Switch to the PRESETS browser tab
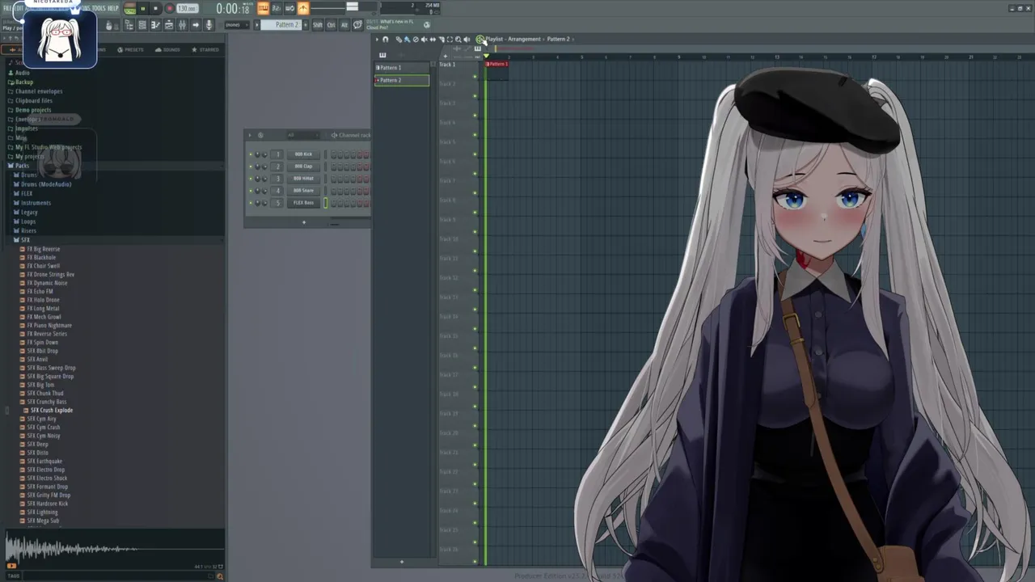The width and height of the screenshot is (1035, 582). [131, 49]
